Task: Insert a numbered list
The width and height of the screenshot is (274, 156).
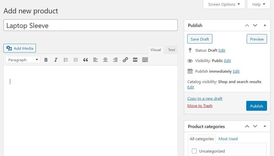Action: (76, 60)
